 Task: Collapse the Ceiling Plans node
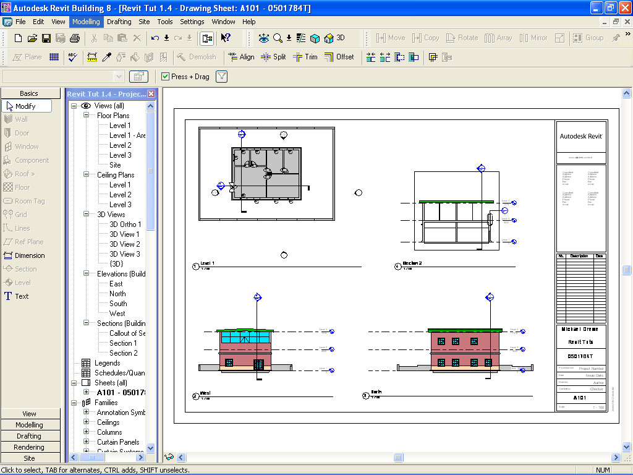86,174
